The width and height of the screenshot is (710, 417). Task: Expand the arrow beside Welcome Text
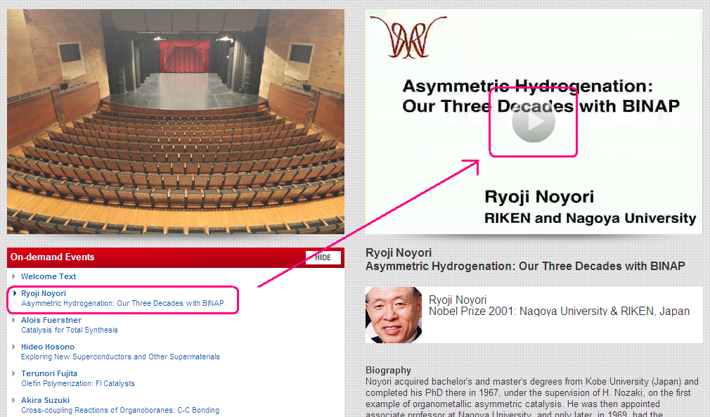13,276
